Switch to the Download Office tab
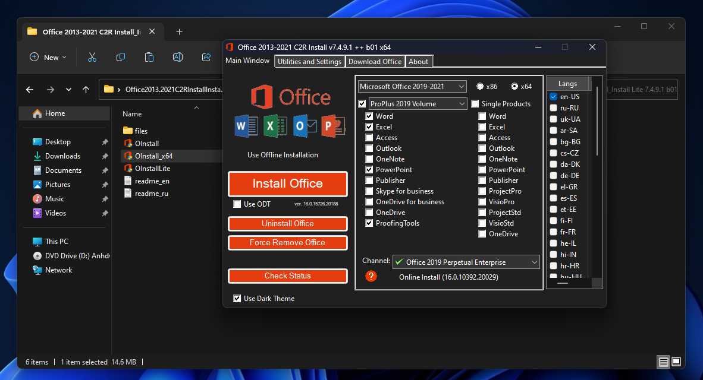 (375, 61)
